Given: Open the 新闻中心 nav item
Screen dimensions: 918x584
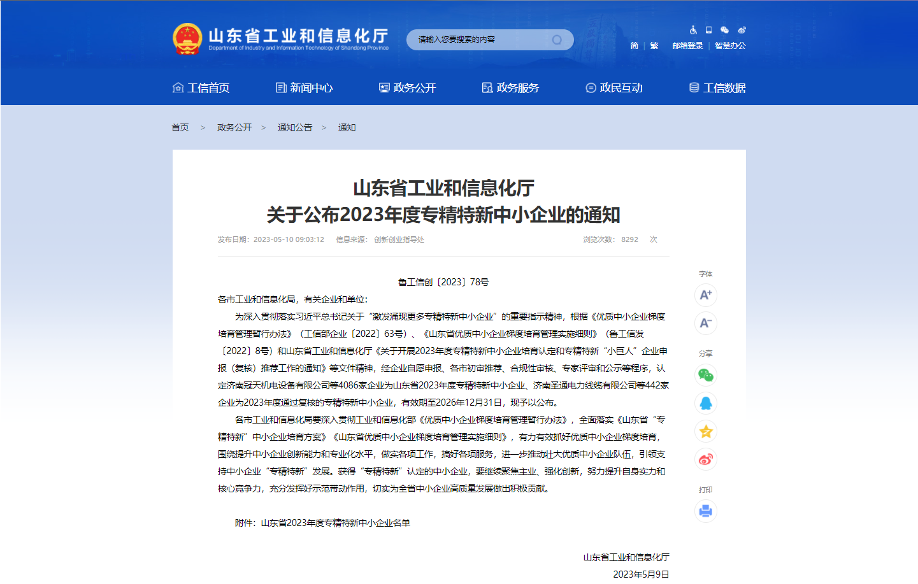Looking at the screenshot, I should 305,88.
